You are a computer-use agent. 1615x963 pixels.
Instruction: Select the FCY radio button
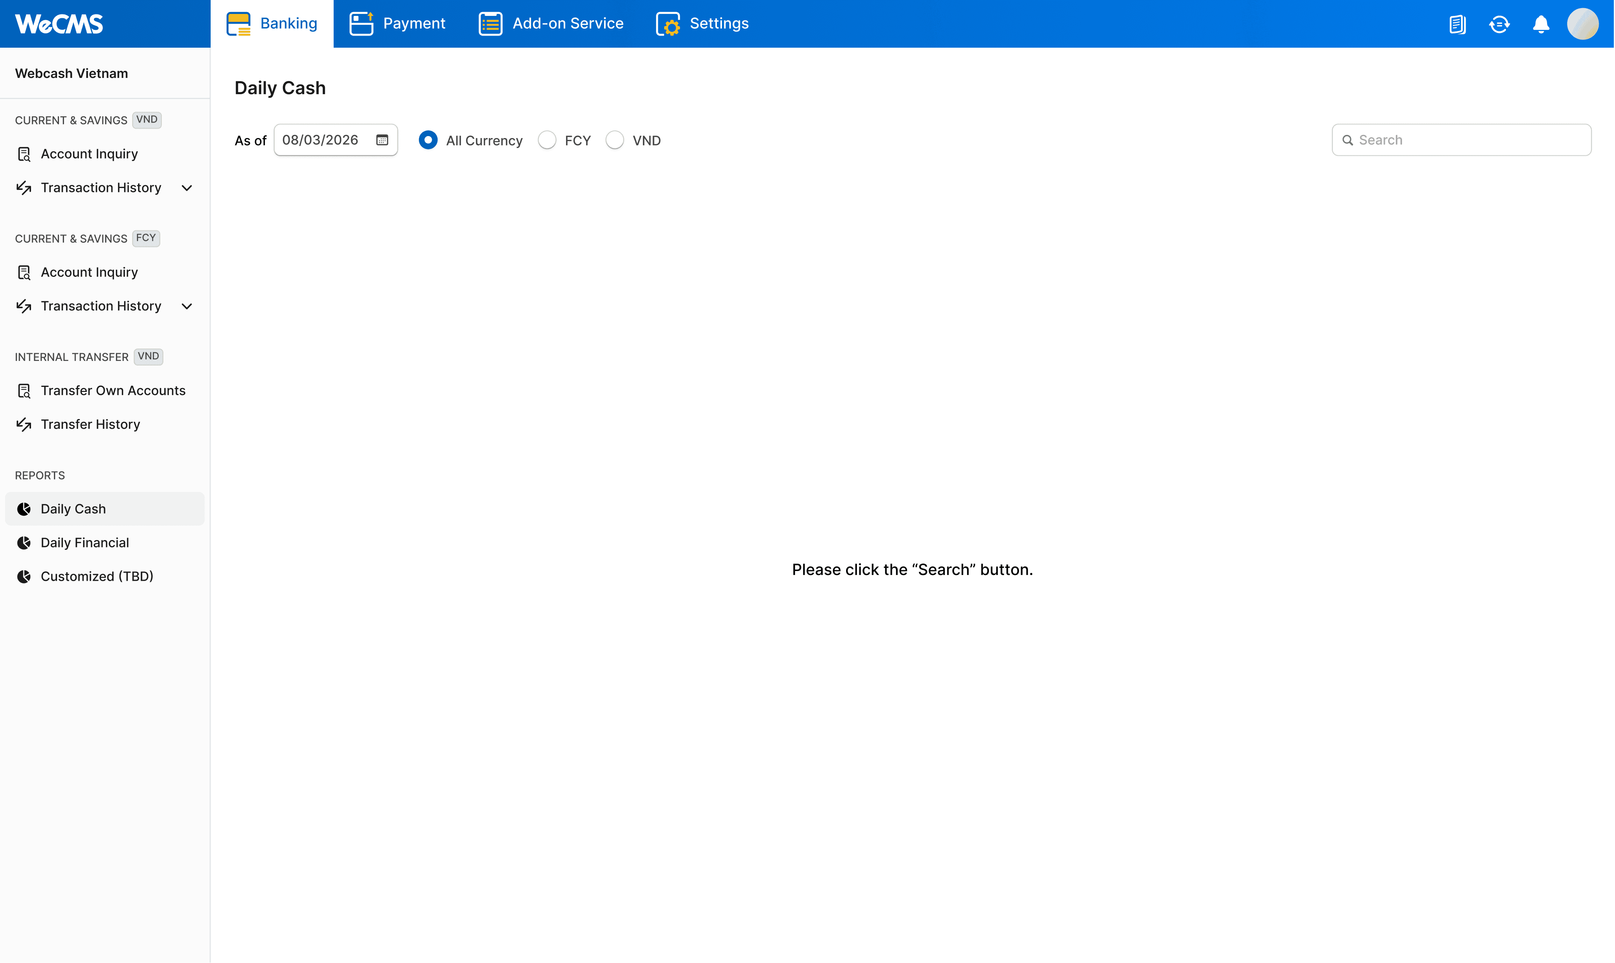(x=547, y=140)
